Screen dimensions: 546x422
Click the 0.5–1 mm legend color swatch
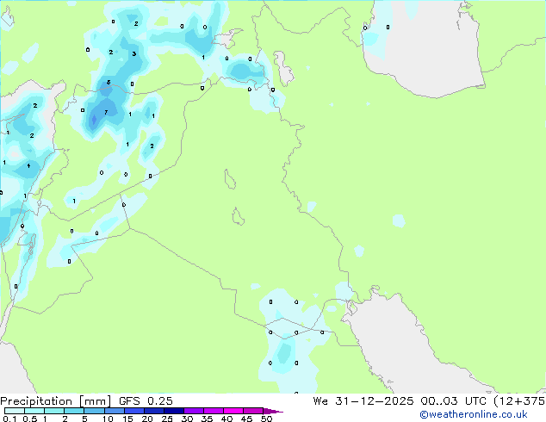pyautogui.click(x=34, y=411)
